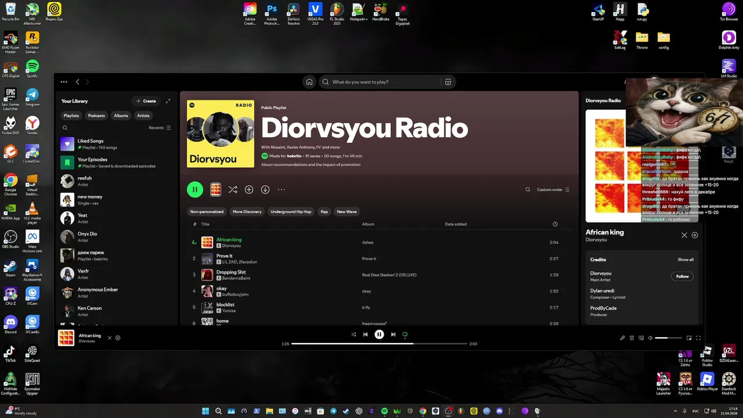Expand Your Library to full view
The width and height of the screenshot is (743, 418).
(168, 101)
